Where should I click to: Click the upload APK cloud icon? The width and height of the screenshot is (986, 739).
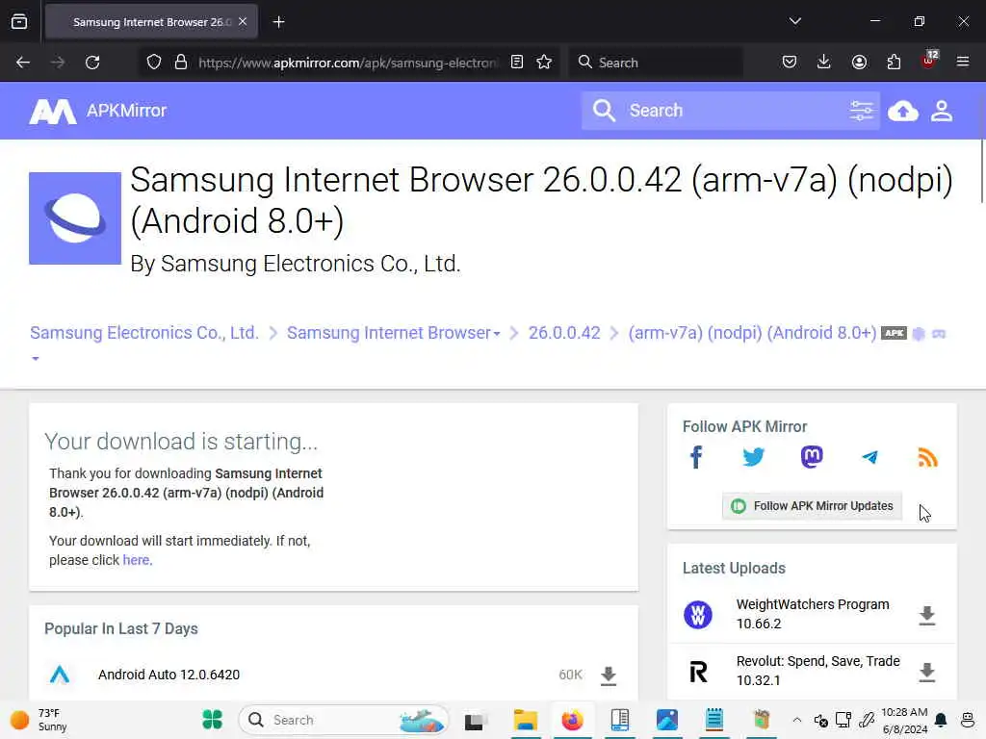[x=902, y=112]
